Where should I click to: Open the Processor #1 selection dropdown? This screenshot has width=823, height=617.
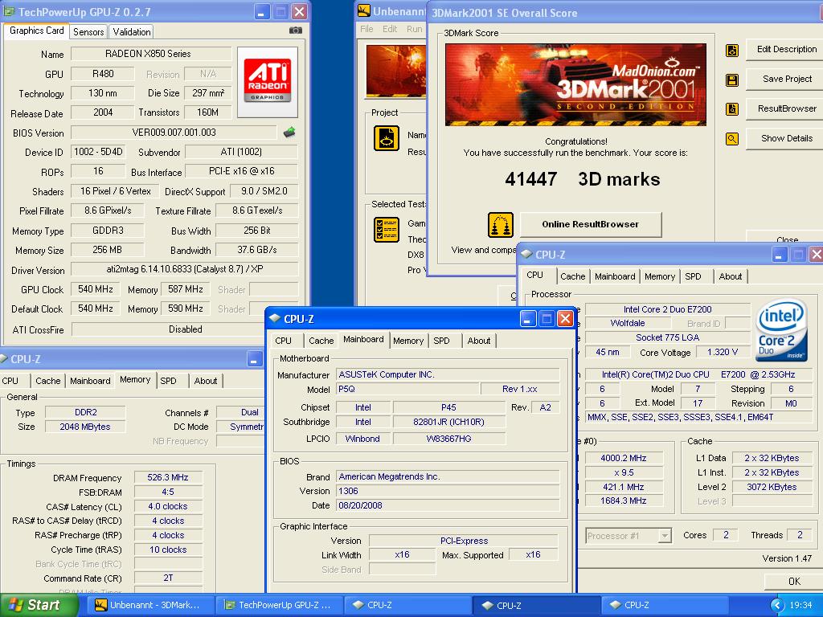[x=629, y=536]
